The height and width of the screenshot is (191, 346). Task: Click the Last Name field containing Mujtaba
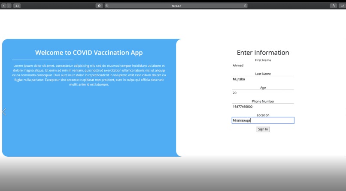(263, 79)
